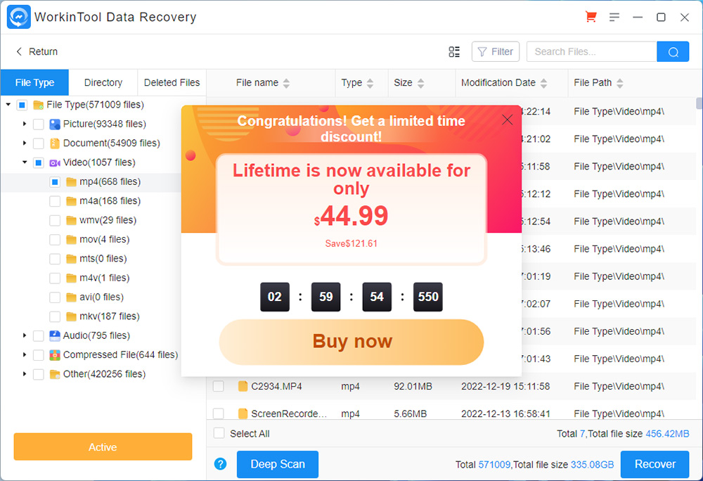Check the Document category checkbox

[x=39, y=143]
